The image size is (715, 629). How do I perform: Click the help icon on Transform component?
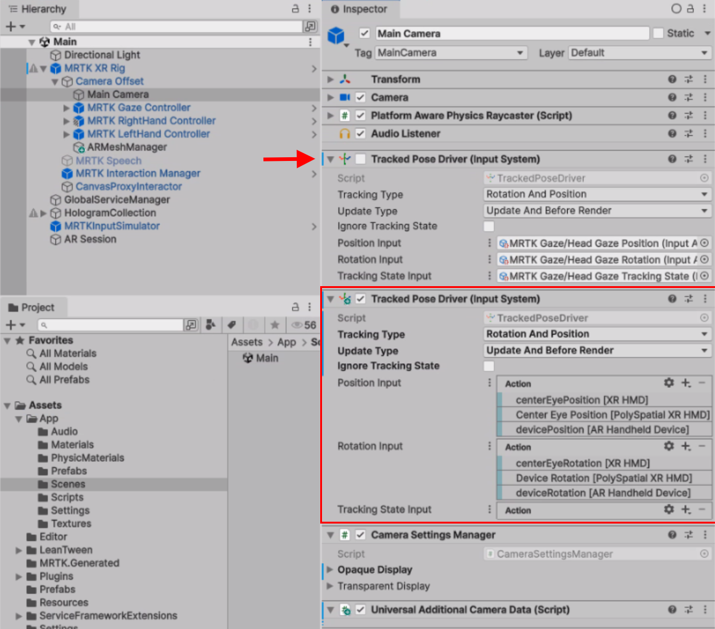tap(672, 80)
